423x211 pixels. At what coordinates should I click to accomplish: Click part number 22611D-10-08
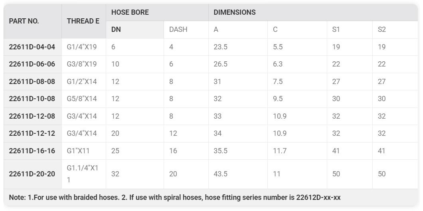32,99
